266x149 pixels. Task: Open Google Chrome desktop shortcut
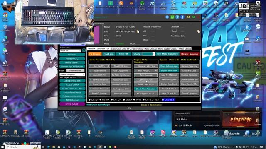[5, 17]
